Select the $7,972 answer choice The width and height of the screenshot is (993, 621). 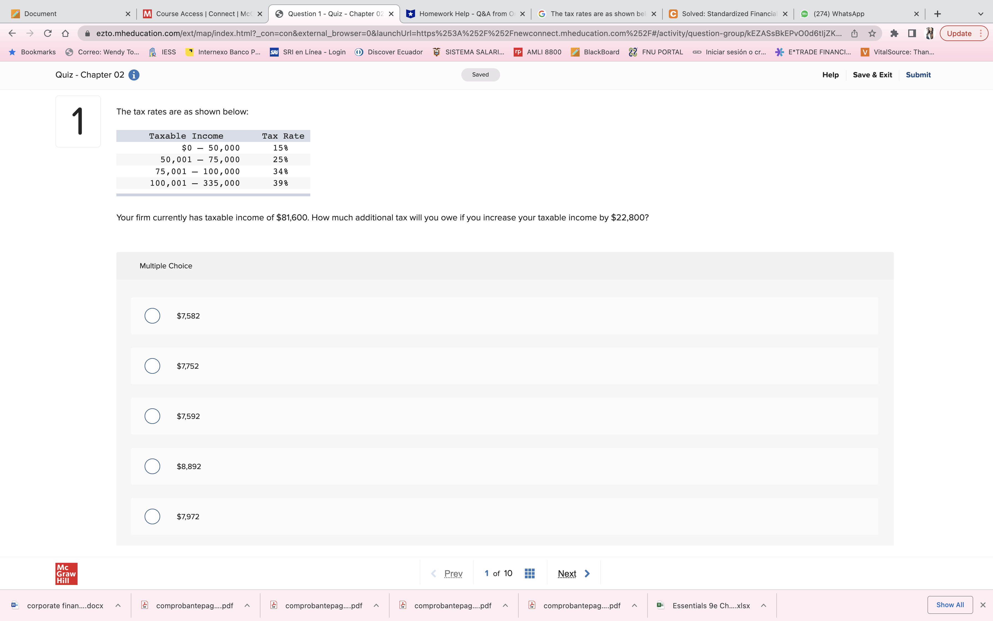point(152,516)
